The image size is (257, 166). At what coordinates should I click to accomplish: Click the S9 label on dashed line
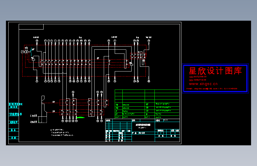coord(54,111)
